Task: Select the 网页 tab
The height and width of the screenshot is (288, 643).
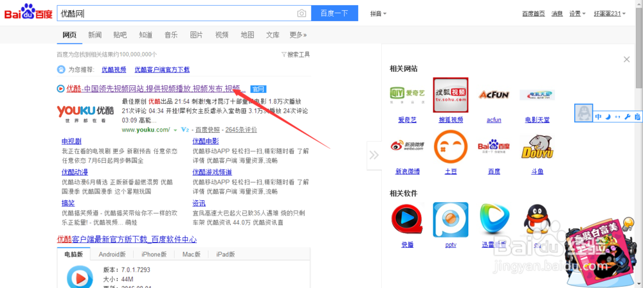Action: click(69, 35)
